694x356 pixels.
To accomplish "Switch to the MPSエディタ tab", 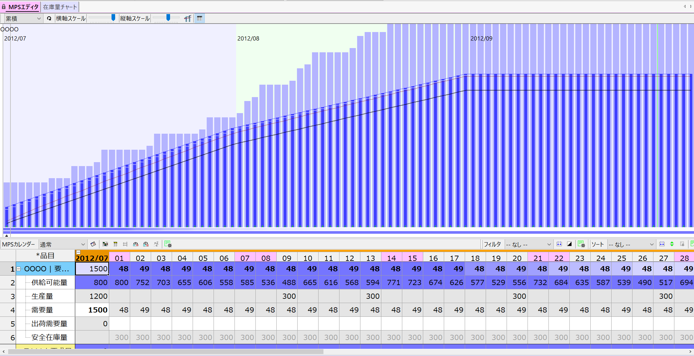I will tap(20, 7).
